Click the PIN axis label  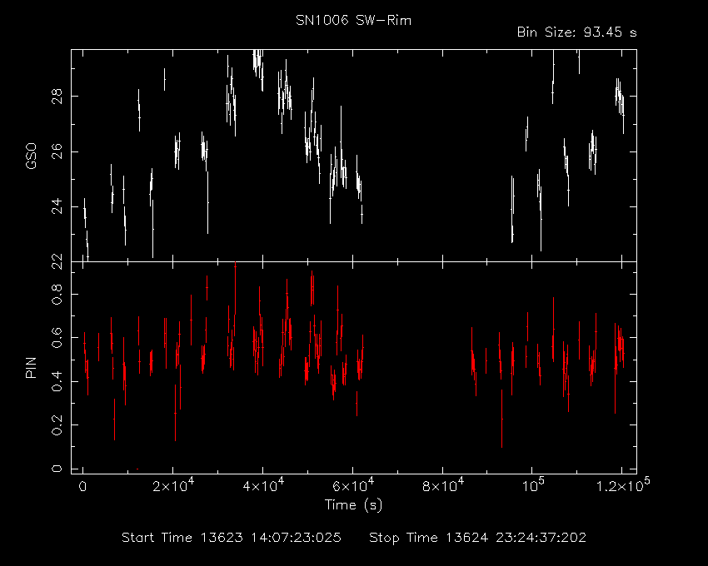pos(31,367)
